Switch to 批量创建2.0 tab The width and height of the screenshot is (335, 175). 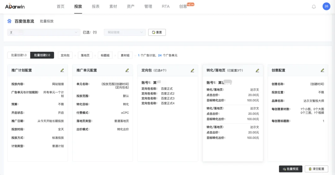click(42, 55)
